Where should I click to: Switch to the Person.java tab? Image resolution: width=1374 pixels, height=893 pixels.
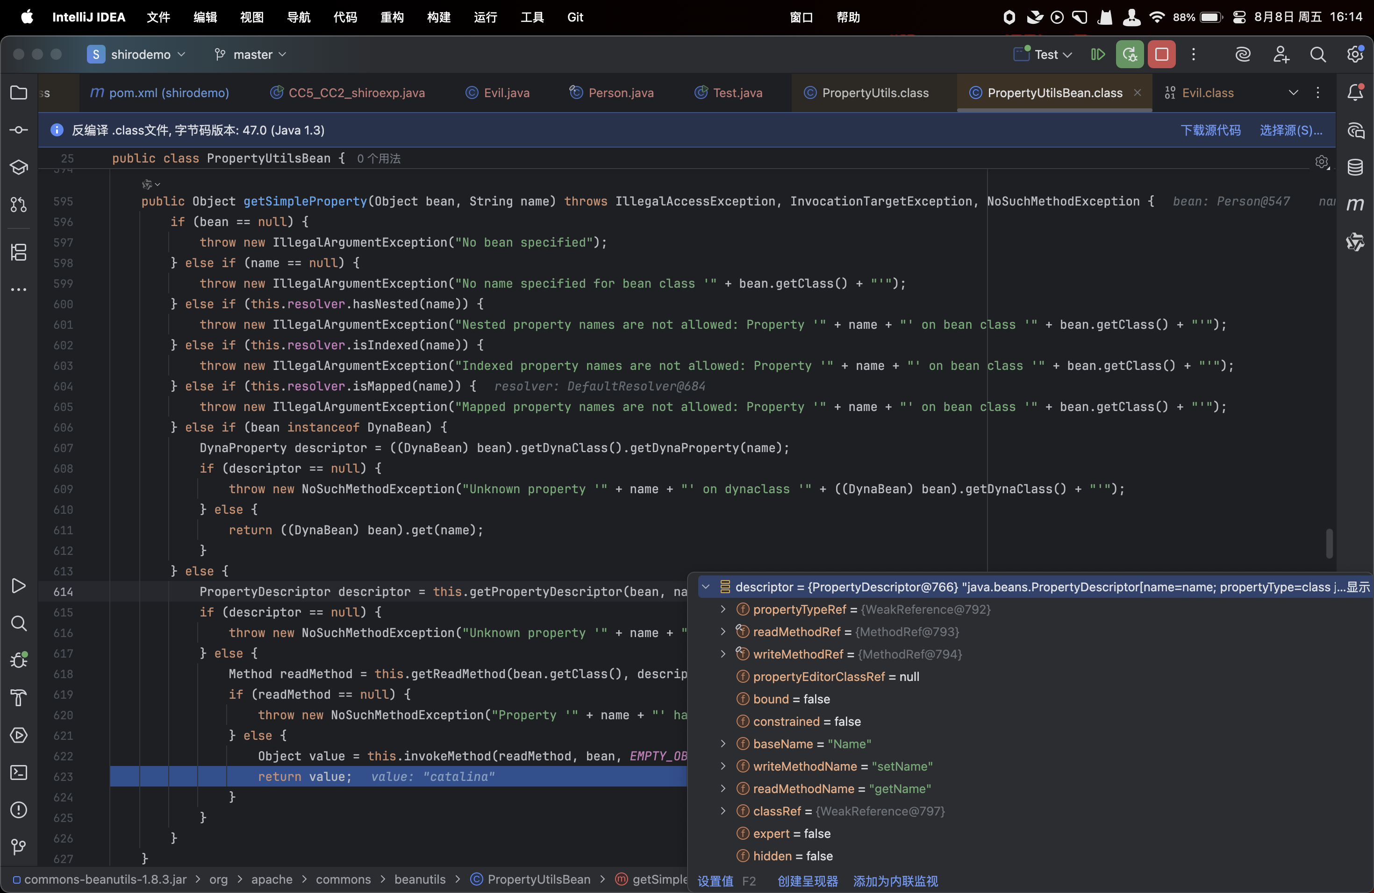[620, 92]
